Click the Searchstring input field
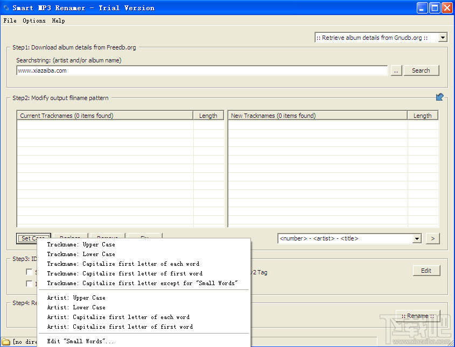Screen dimensions: 455x347 pyautogui.click(x=202, y=70)
